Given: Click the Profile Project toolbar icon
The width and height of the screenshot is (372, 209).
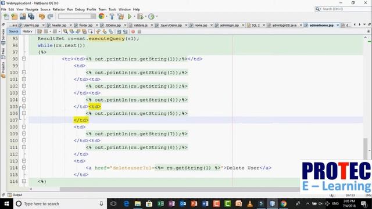Looking at the screenshot, I should click(x=151, y=17).
